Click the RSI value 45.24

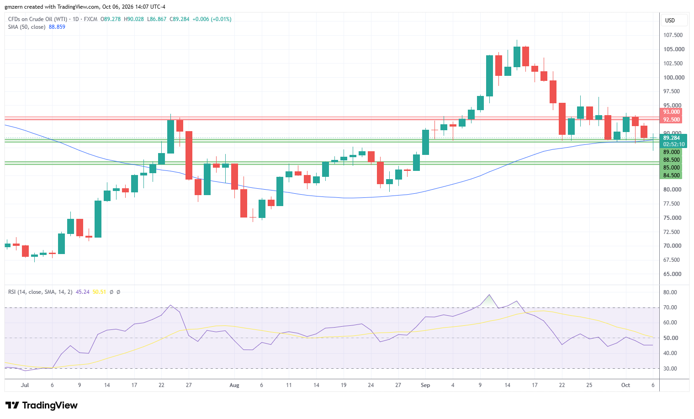83,292
